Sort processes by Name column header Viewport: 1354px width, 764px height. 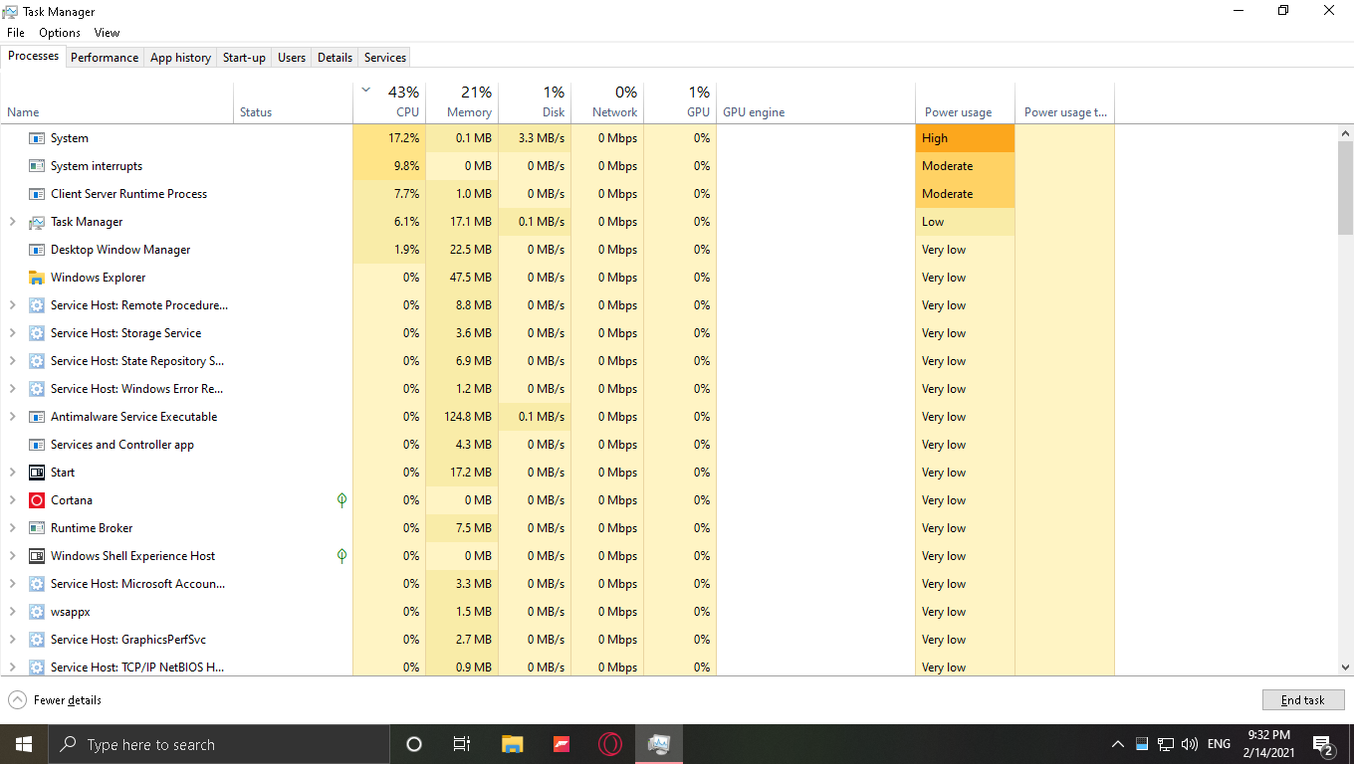click(117, 102)
